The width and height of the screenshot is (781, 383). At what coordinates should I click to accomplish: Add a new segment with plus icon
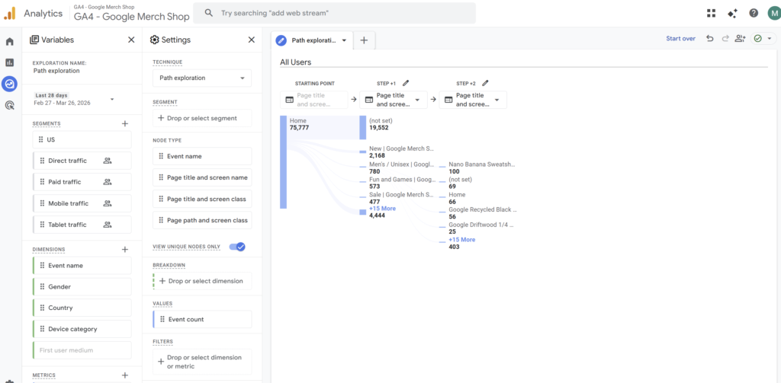(125, 123)
